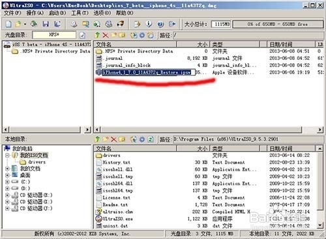The width and height of the screenshot is (326, 239).
Task: Delete icon in local directory toolbar
Action: [x=114, y=139]
